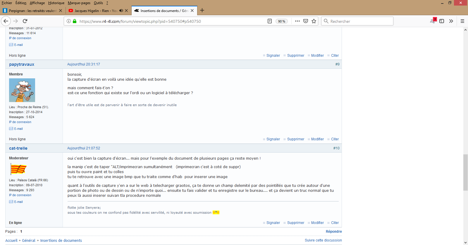The height and width of the screenshot is (245, 468).
Task: Click Signaler on papytravaux's post
Action: (273, 139)
